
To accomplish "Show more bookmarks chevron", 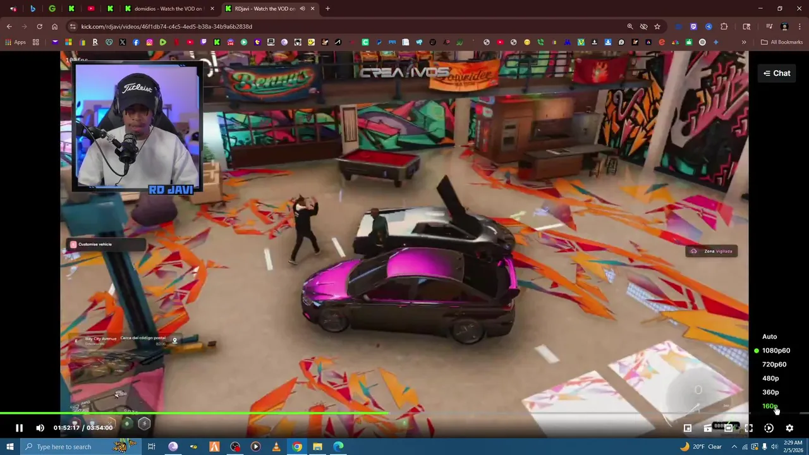I will tap(744, 42).
